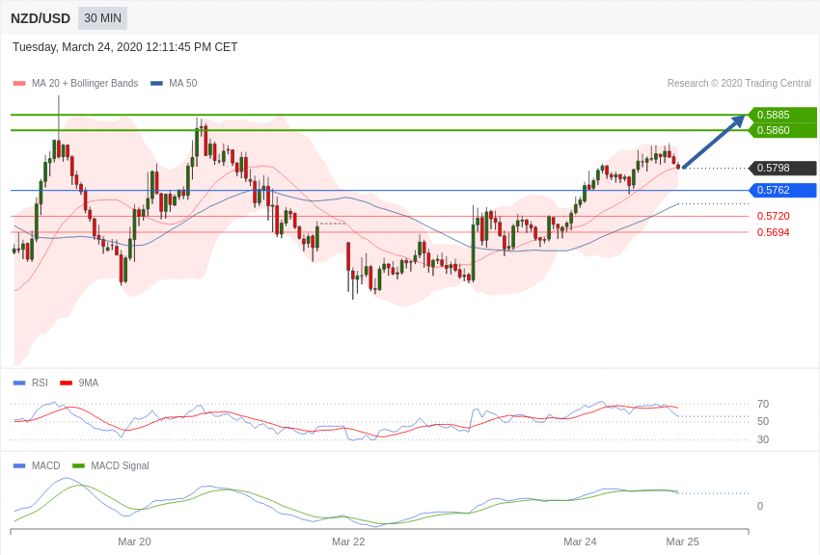Click the Mar 25 date axis label

point(682,542)
